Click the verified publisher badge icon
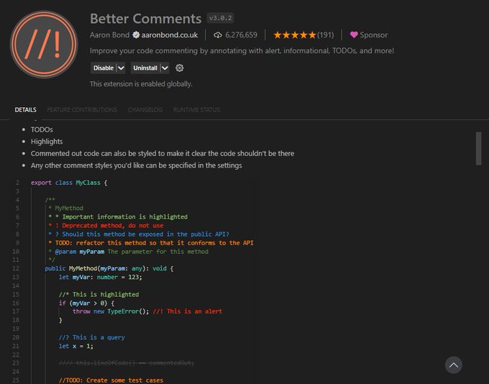The image size is (489, 384). pyautogui.click(x=136, y=35)
